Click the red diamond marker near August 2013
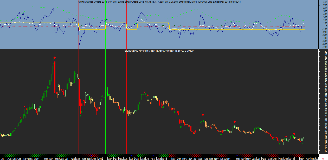This screenshot has height=160, width=328. 203,115
